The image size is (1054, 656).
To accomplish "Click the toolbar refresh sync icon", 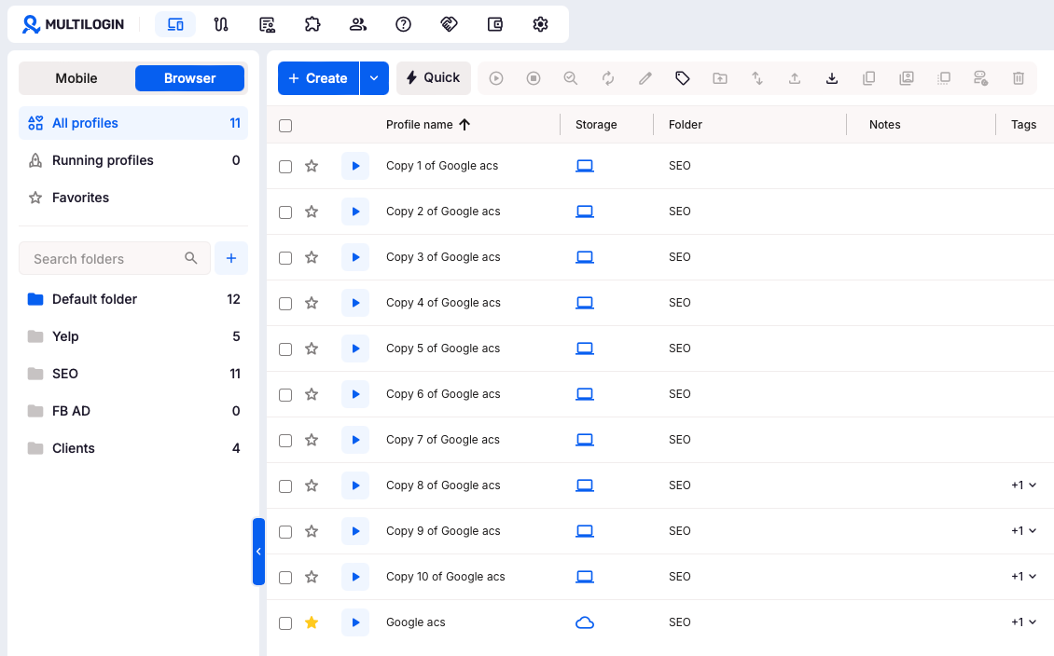I will (607, 78).
